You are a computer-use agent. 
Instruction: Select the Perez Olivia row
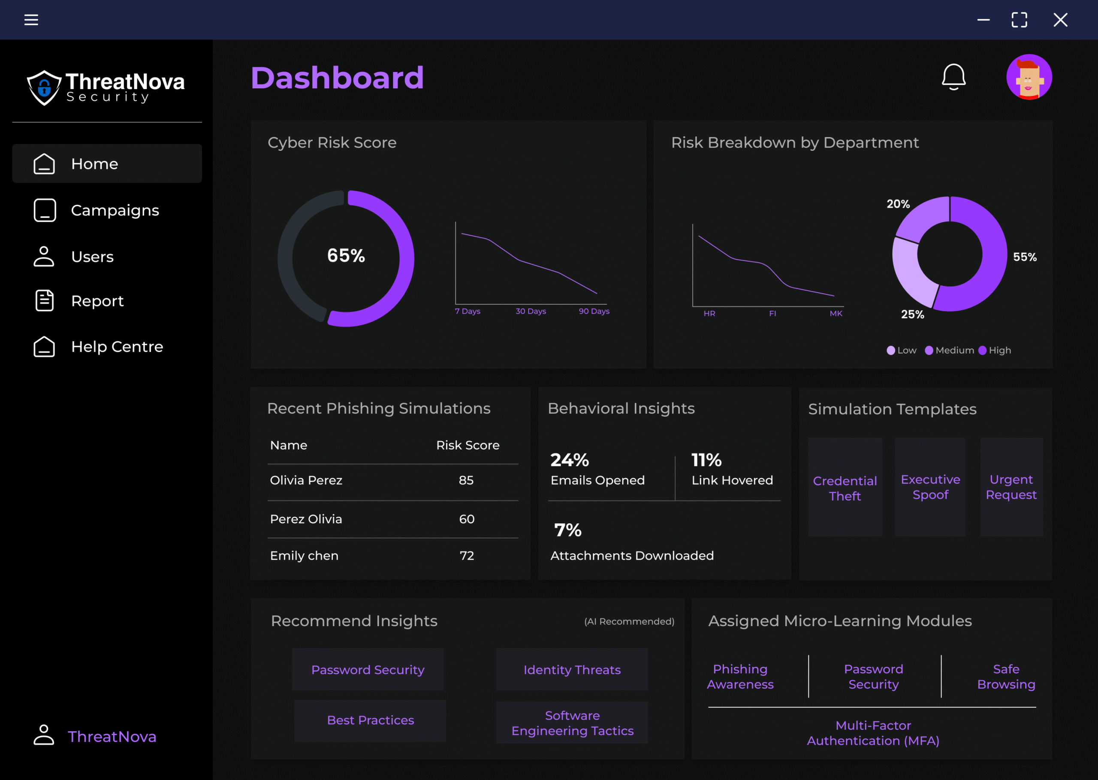[392, 519]
